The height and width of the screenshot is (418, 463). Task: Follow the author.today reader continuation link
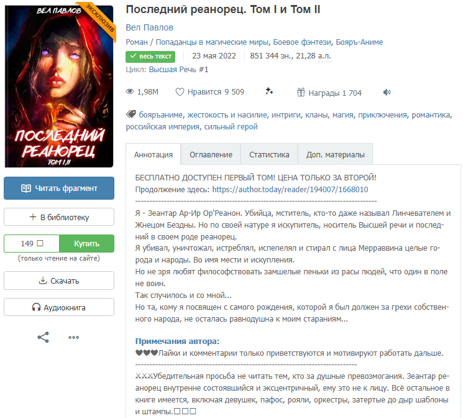(290, 190)
